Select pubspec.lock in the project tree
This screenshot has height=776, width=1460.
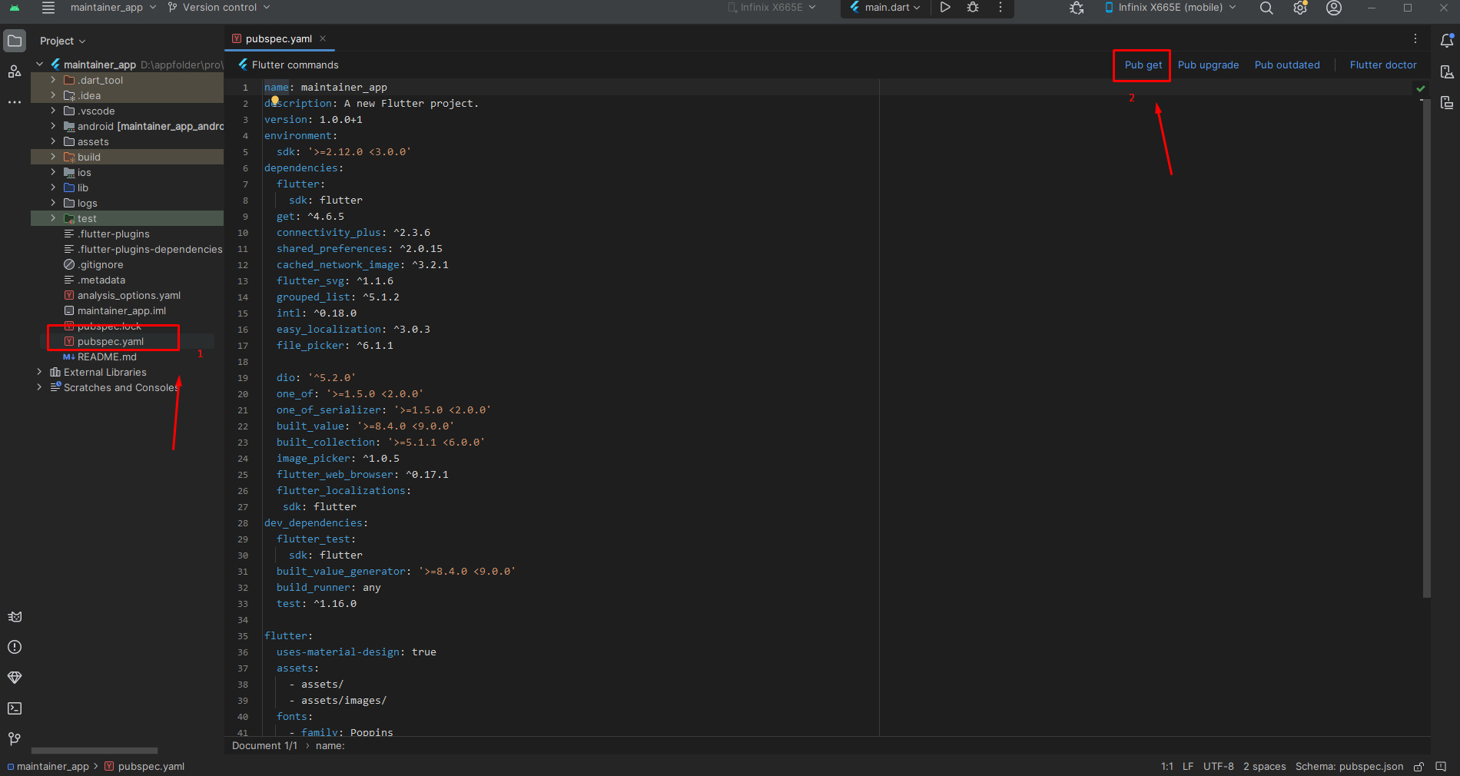click(108, 326)
